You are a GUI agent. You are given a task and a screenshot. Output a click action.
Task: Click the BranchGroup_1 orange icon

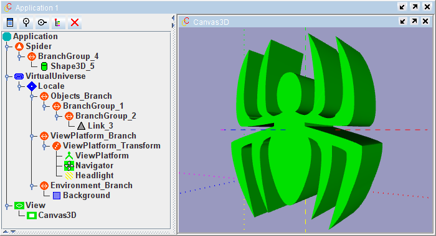[57, 106]
